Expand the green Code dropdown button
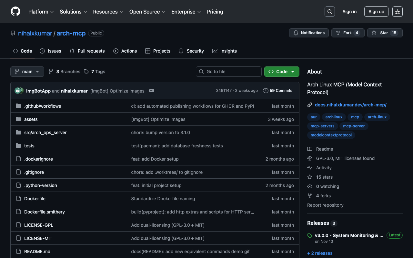Image resolution: width=413 pixels, height=258 pixels. (x=282, y=72)
